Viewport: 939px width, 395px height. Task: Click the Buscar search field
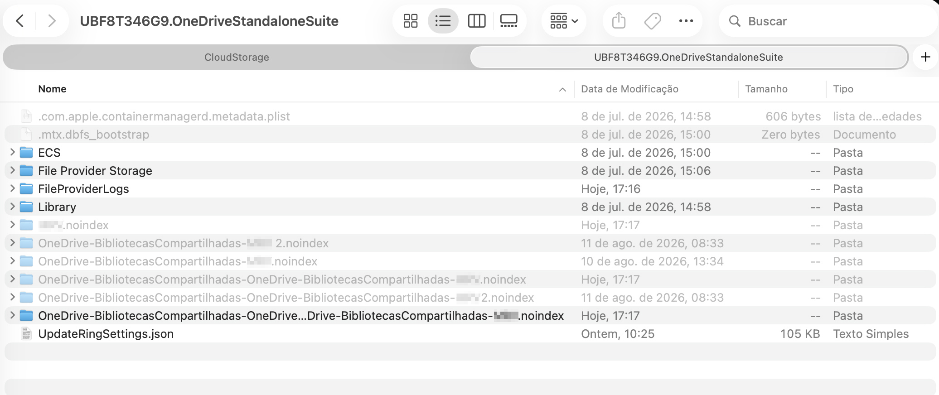click(x=828, y=21)
